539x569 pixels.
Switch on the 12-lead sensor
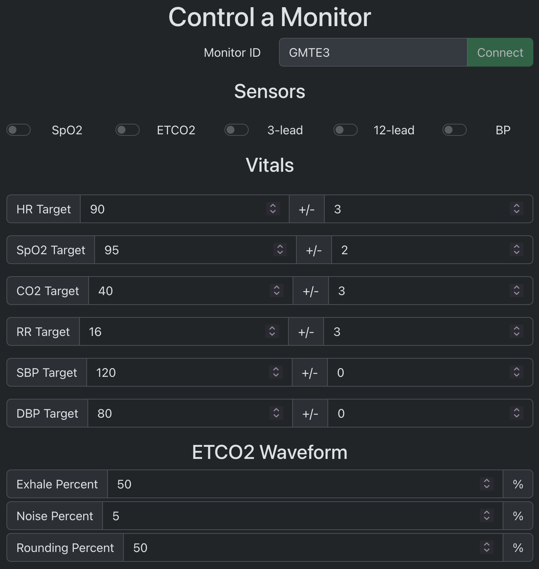[x=346, y=130]
